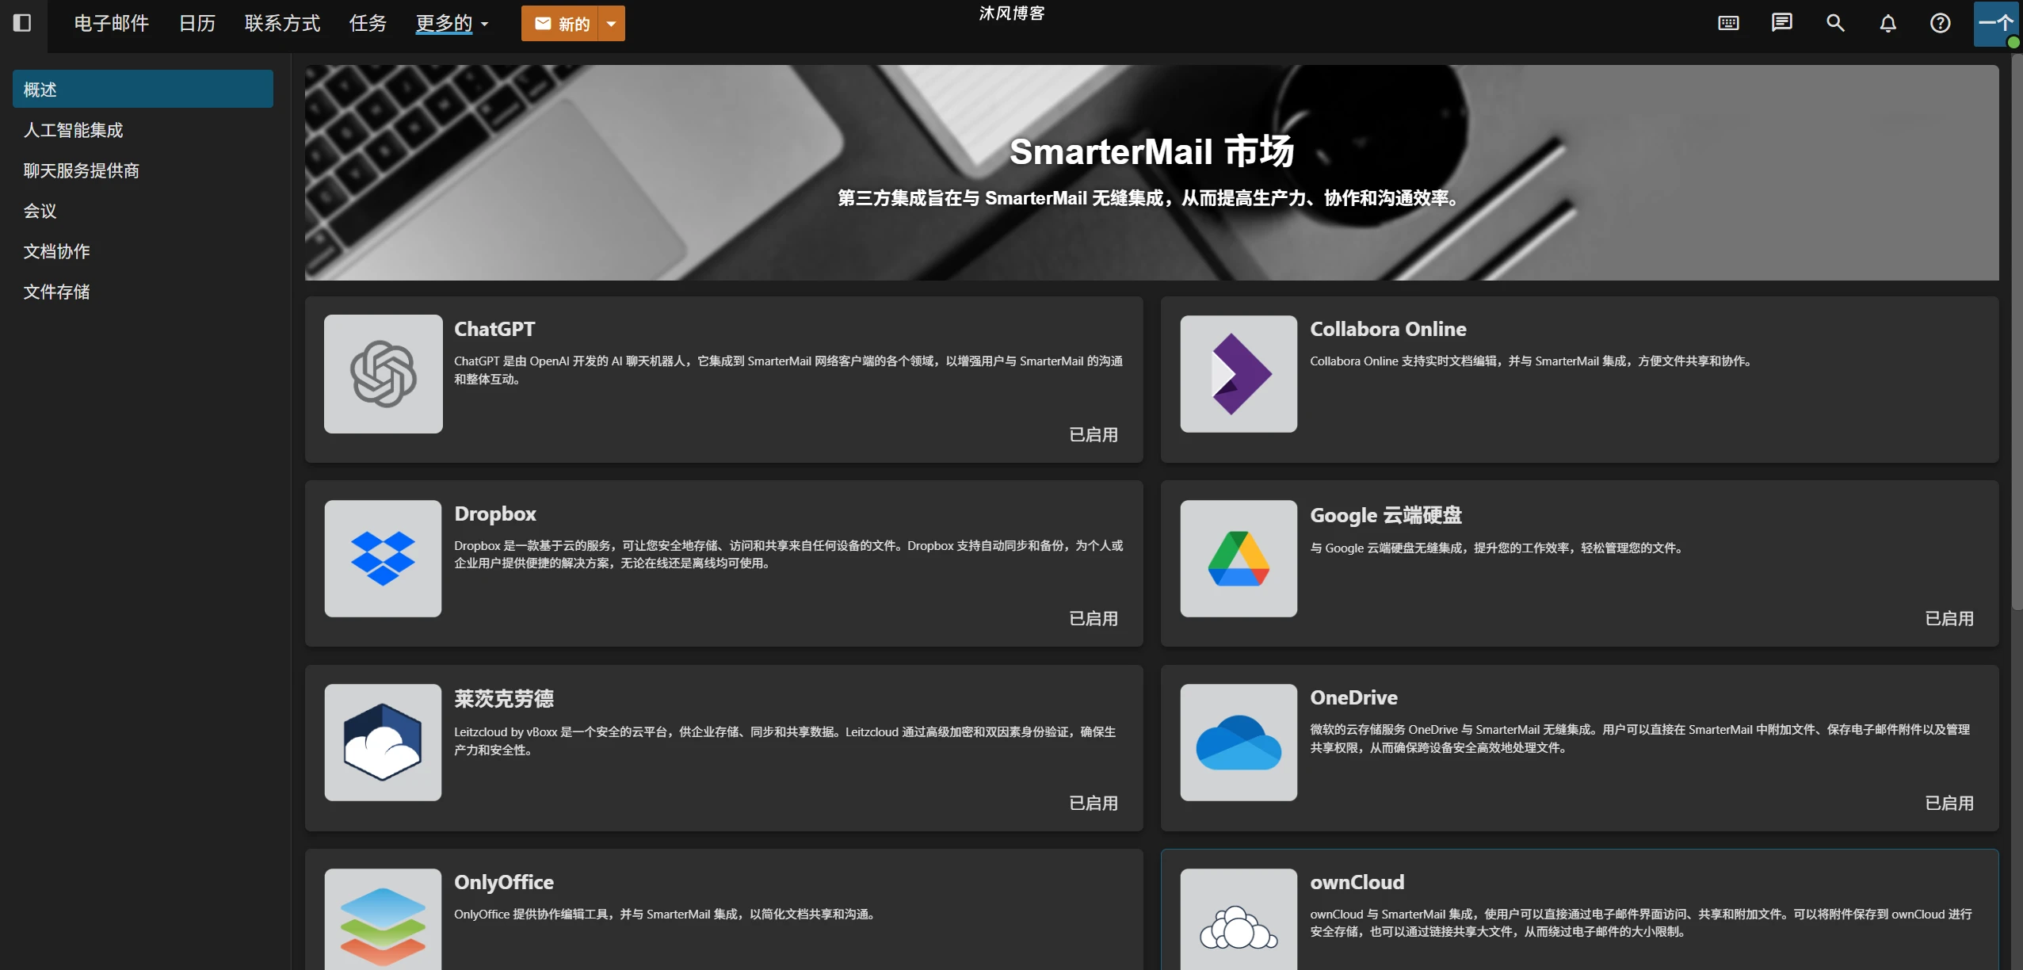
Task: Open the Collabora Online title
Action: (x=1387, y=329)
